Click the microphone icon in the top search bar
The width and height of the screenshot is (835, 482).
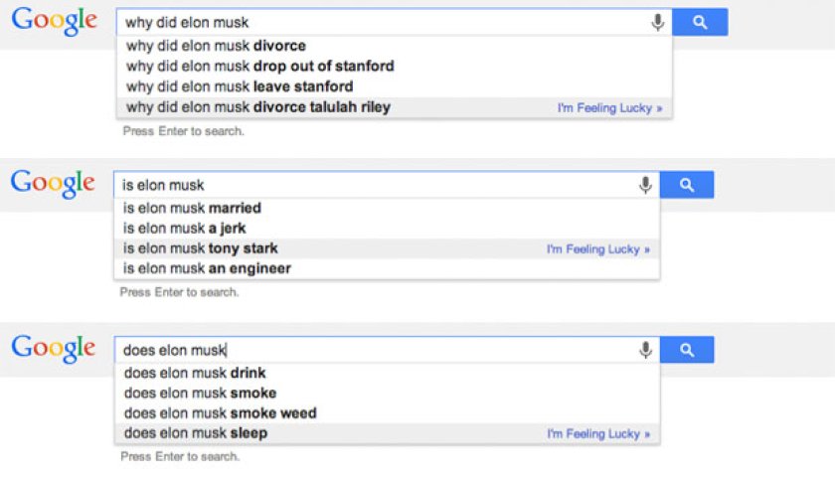click(x=657, y=22)
